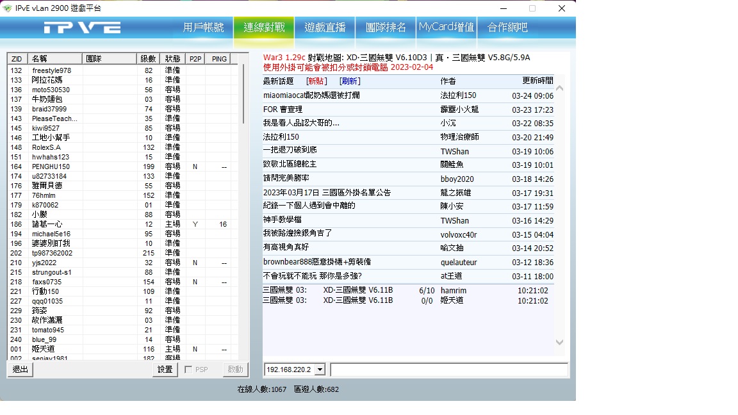Select the hamrim game room with 6/10 players
738x415 pixels.
tap(407, 291)
